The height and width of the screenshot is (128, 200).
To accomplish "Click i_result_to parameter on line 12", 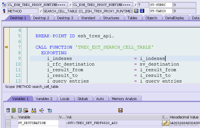I will [x=62, y=75].
